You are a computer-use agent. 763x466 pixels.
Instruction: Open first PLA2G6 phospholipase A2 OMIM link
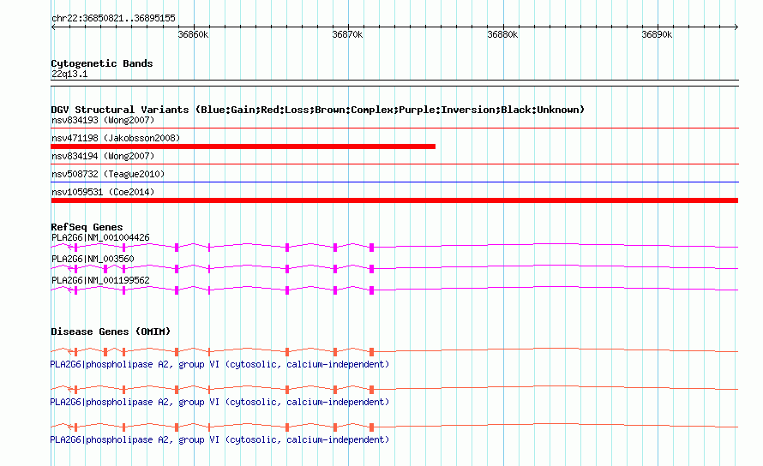click(219, 364)
